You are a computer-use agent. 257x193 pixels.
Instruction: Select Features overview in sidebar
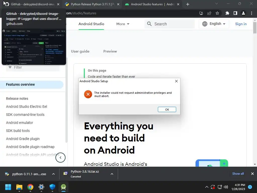(x=32, y=84)
